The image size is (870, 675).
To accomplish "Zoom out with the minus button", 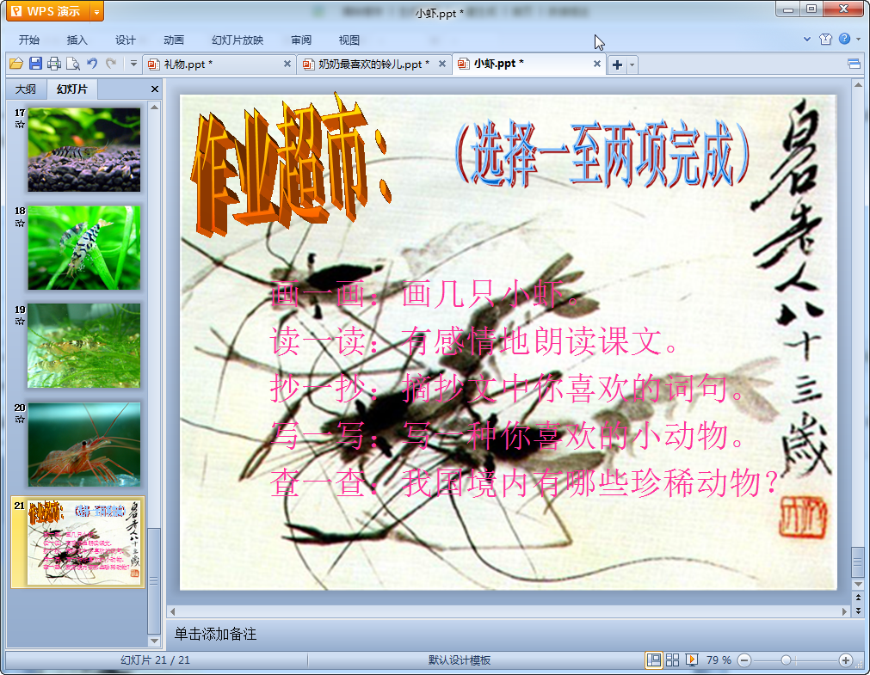I will (x=744, y=660).
